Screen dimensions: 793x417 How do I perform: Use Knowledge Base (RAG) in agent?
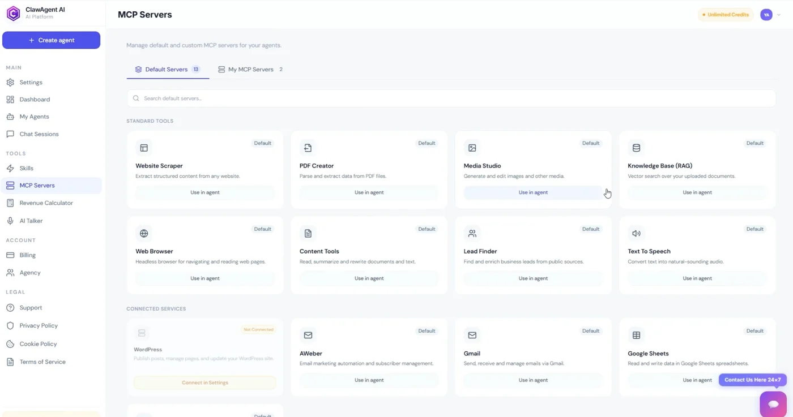point(697,192)
